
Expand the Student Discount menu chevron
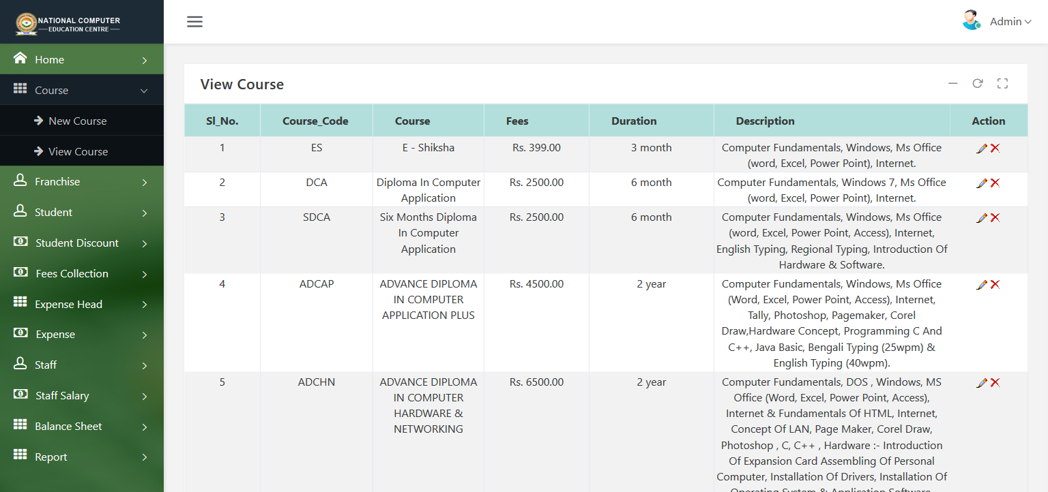coord(144,244)
